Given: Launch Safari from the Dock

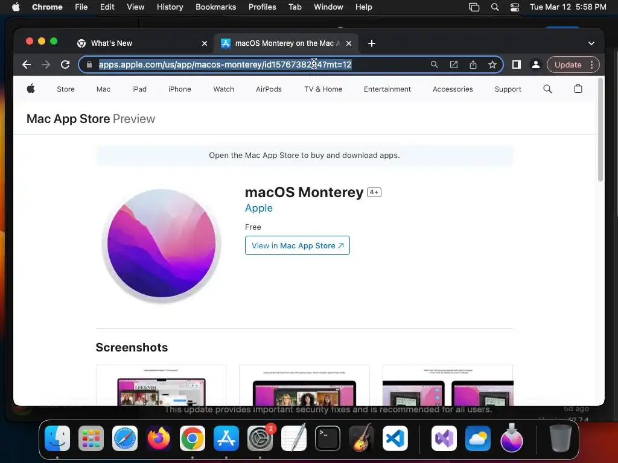Looking at the screenshot, I should (x=125, y=438).
